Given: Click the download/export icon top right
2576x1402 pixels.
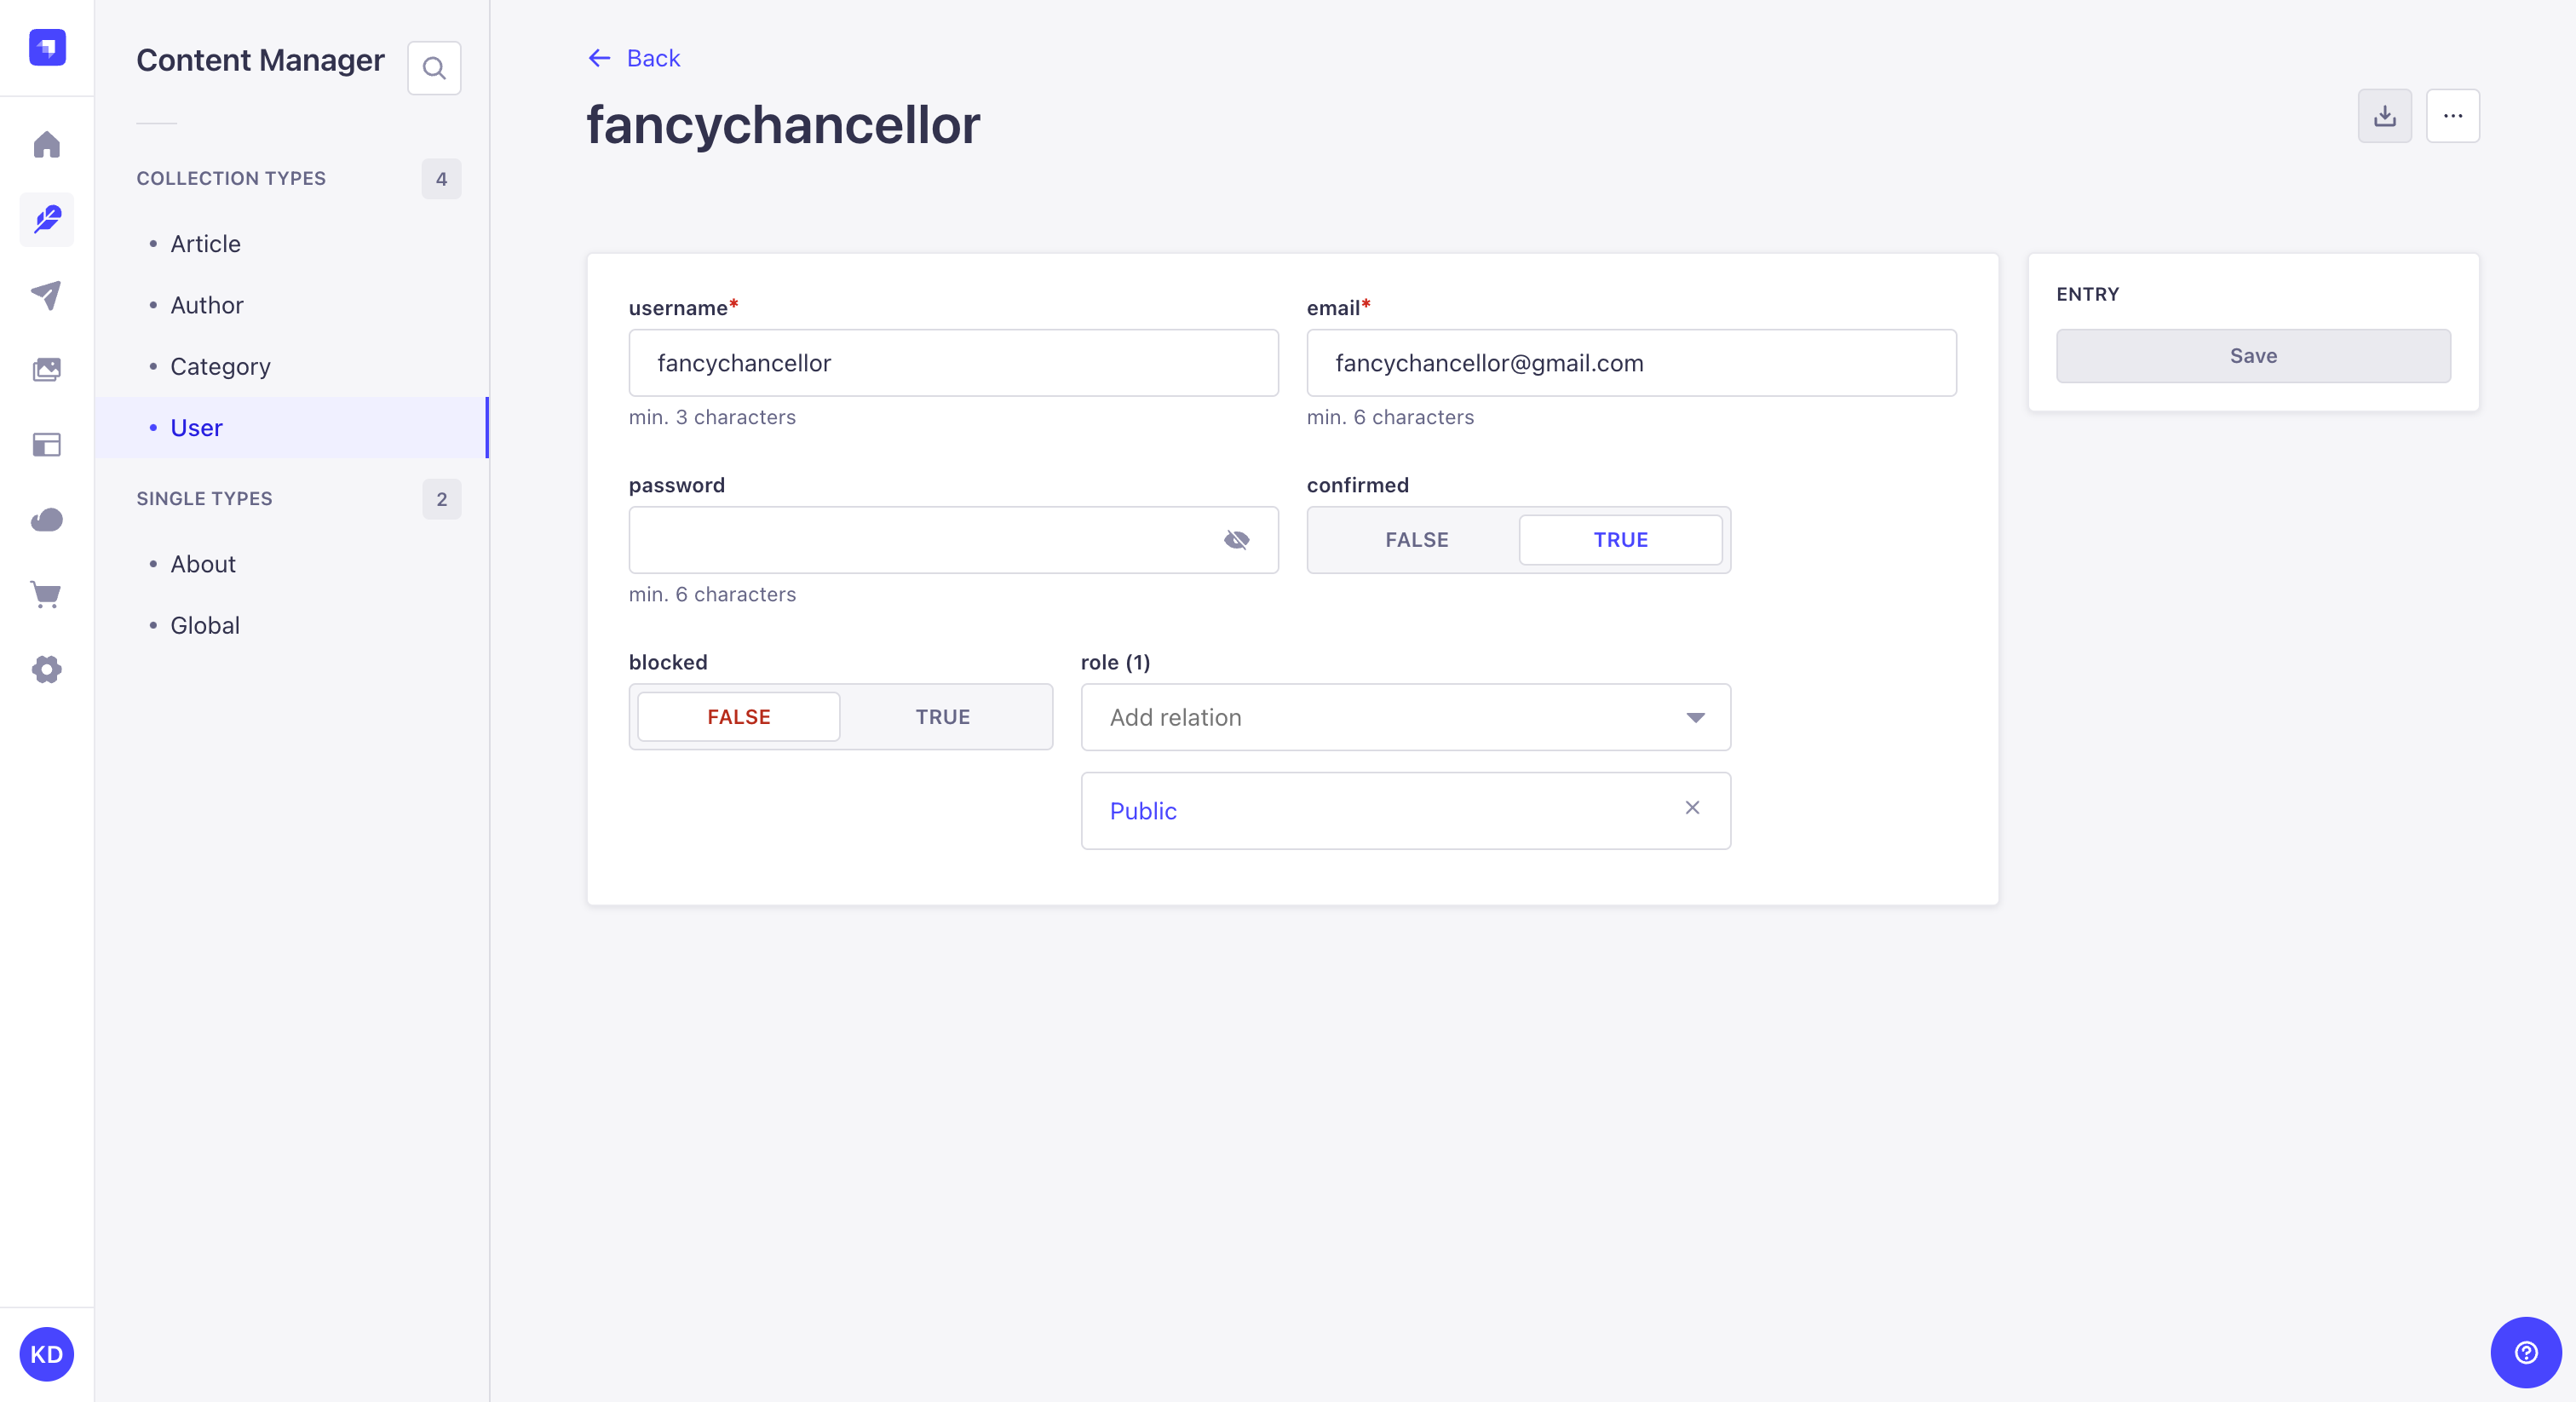Looking at the screenshot, I should [2386, 116].
